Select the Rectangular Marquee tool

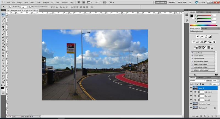tap(3, 17)
